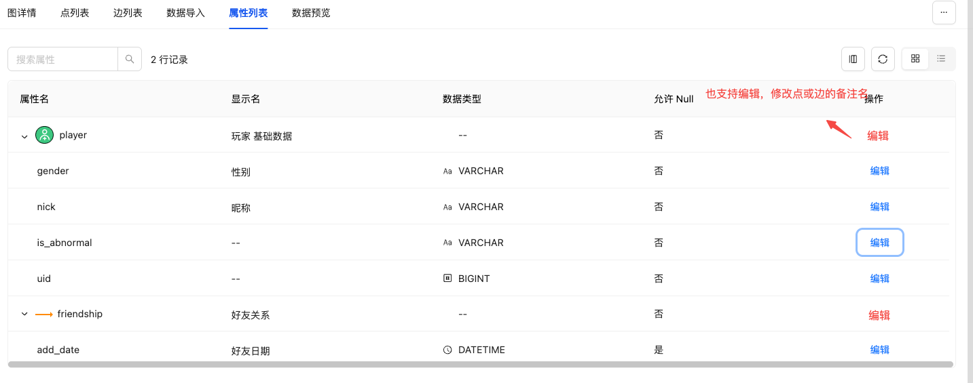Edit the is_abnormal attribute

(x=880, y=242)
